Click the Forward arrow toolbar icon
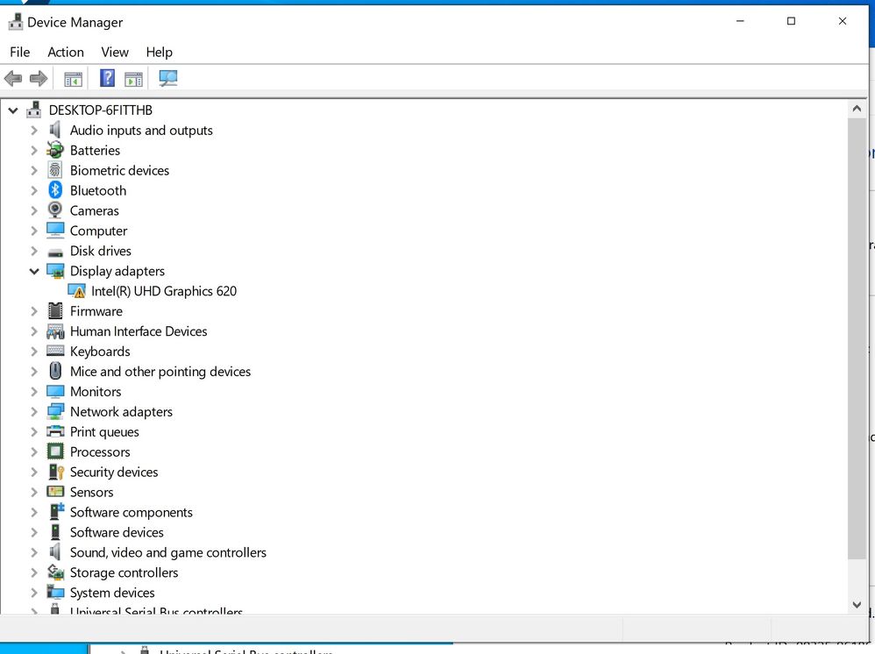 [39, 79]
